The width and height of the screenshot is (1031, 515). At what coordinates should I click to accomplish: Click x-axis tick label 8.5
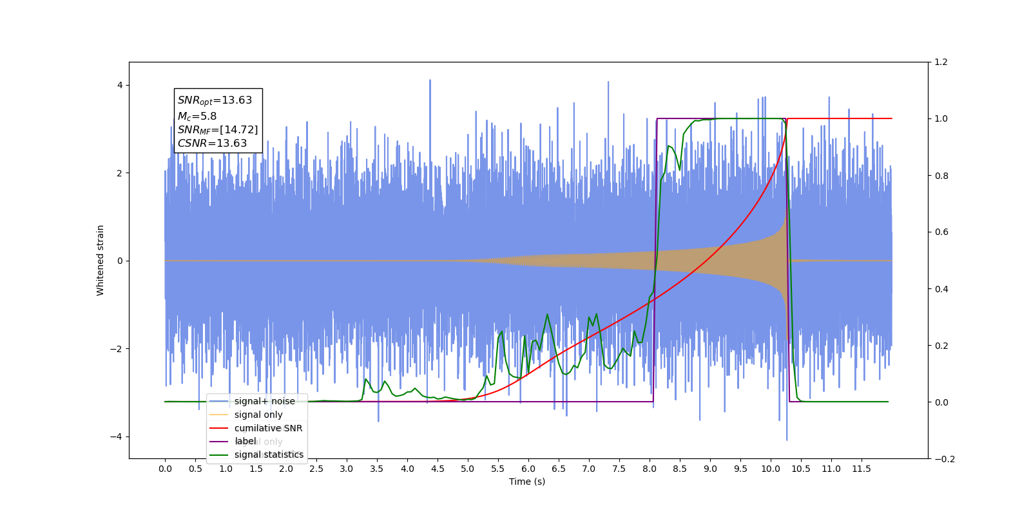click(x=680, y=469)
